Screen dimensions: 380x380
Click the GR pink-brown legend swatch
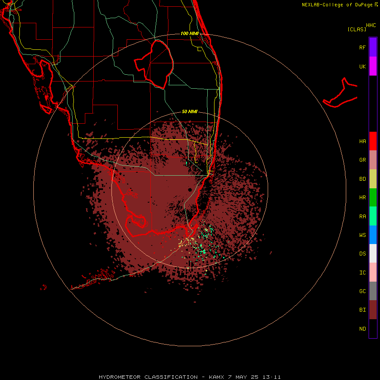[x=373, y=160]
